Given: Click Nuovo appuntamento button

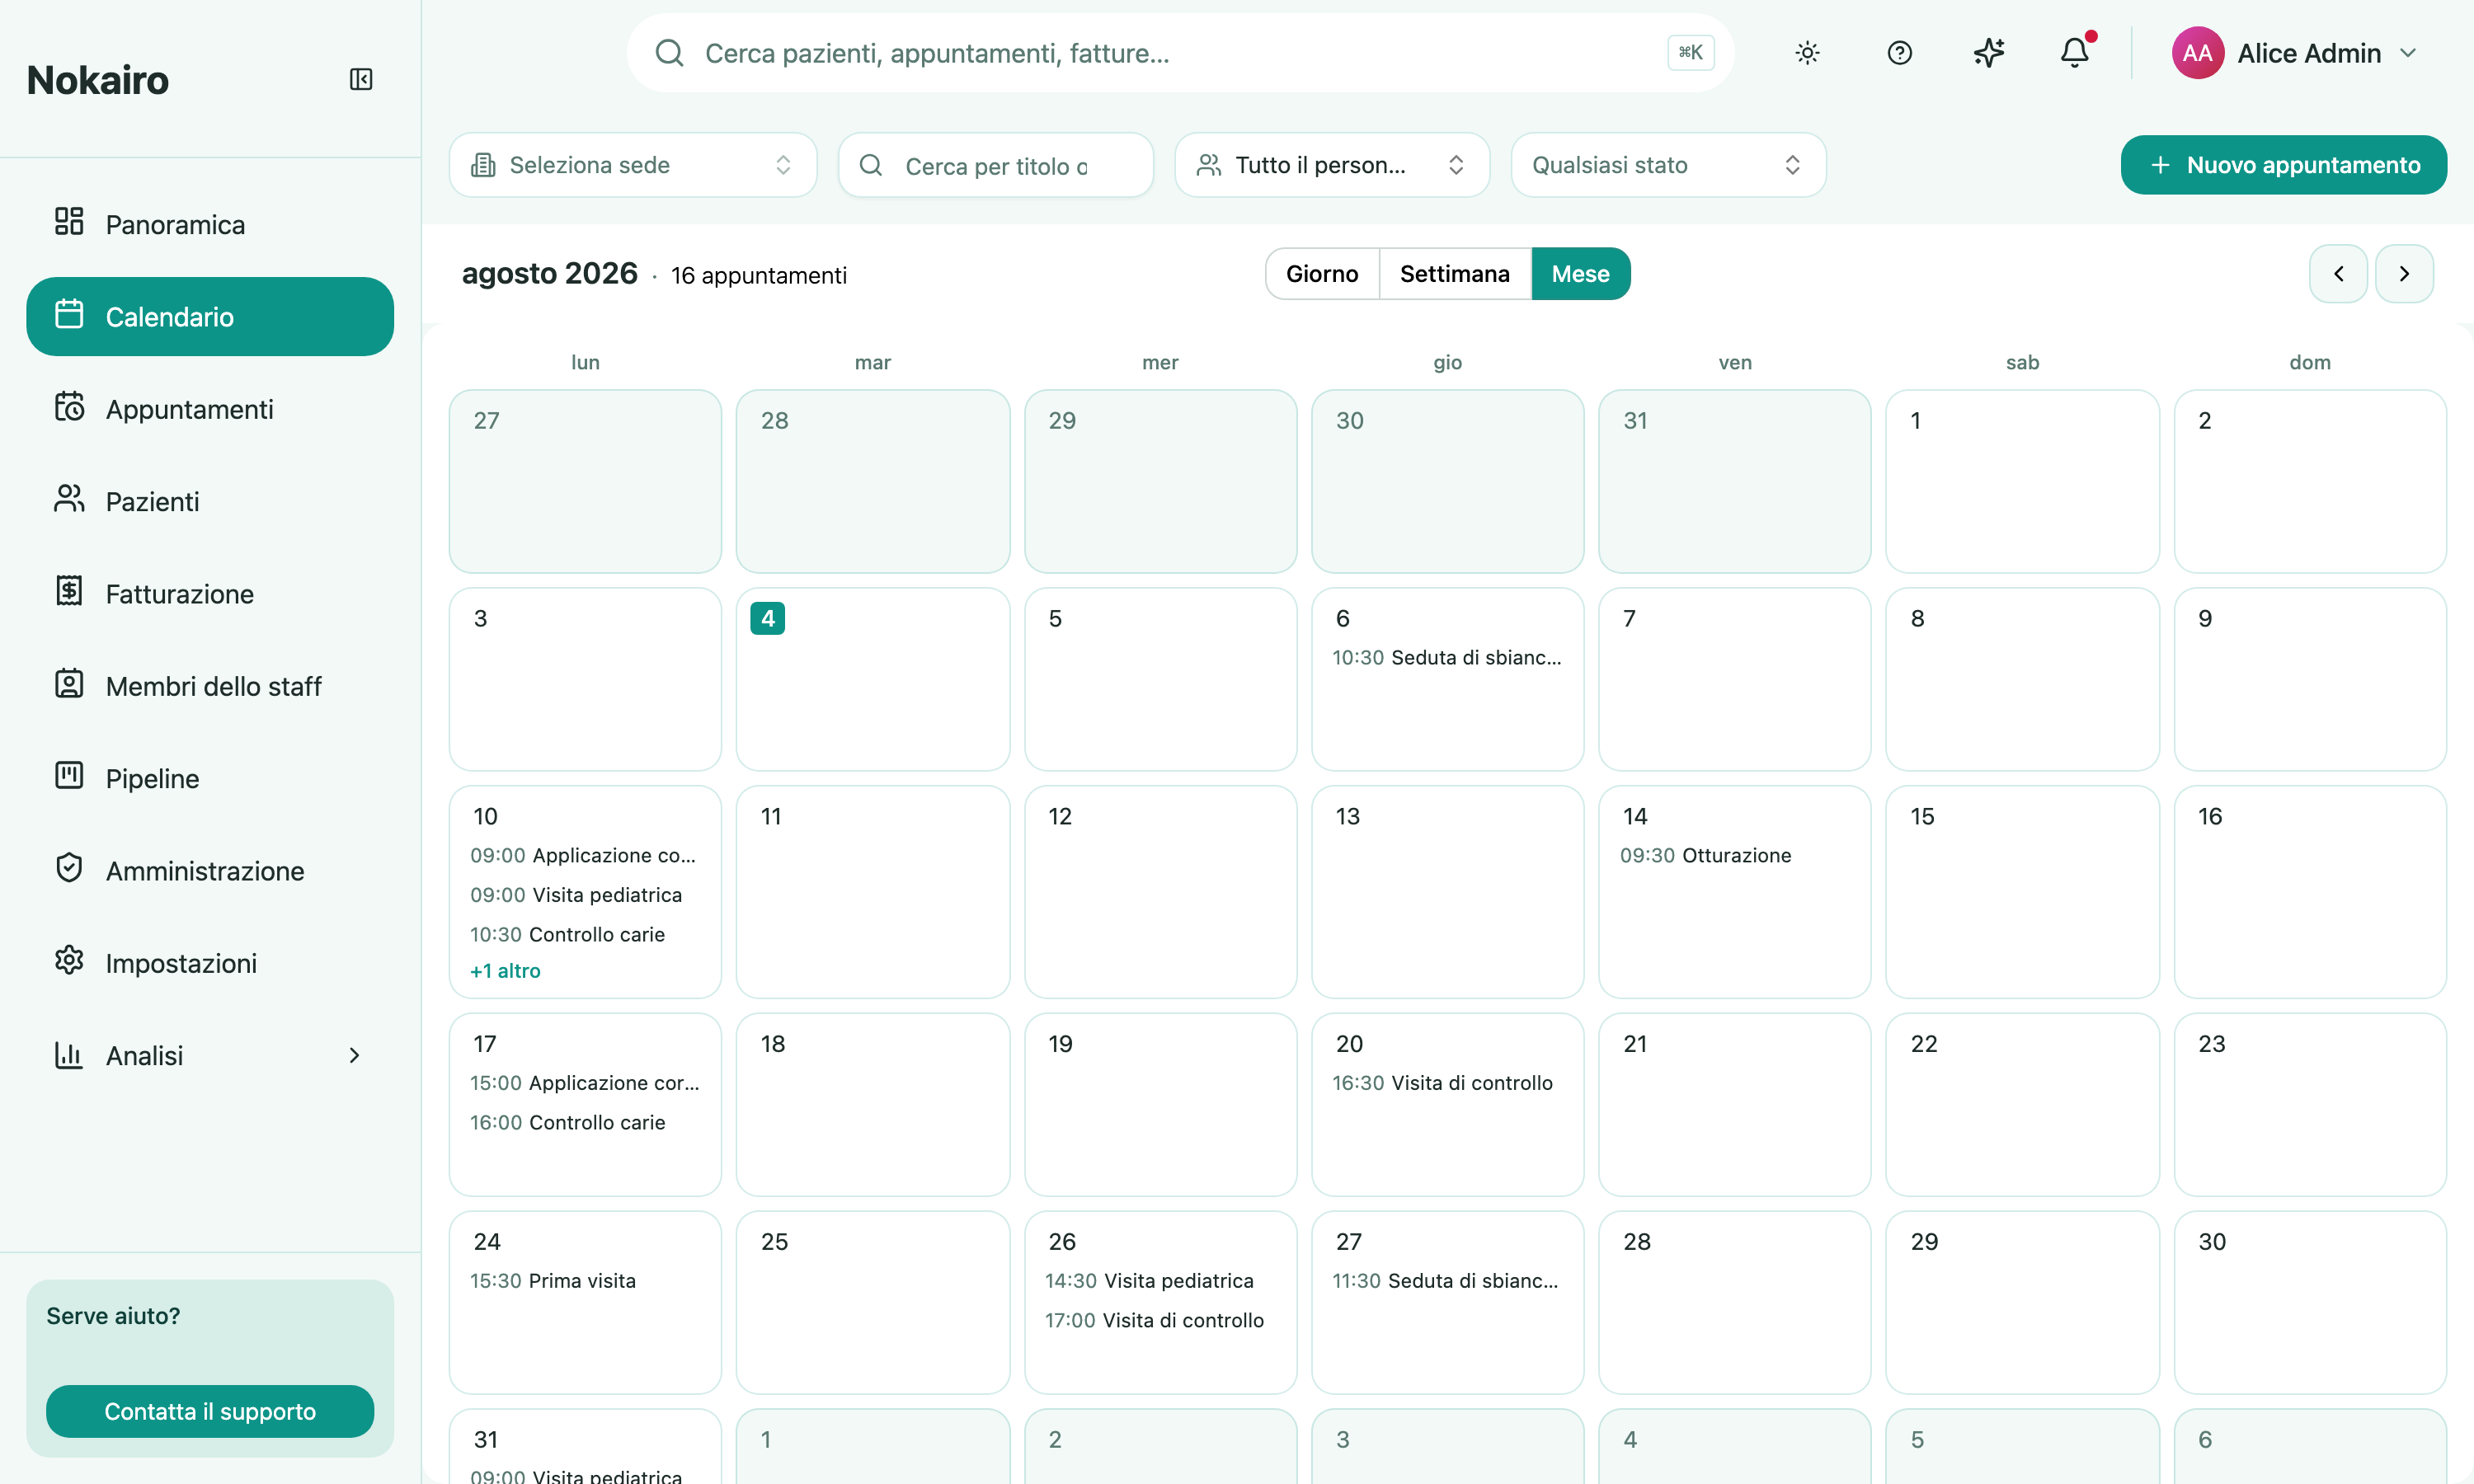Looking at the screenshot, I should 2284,165.
